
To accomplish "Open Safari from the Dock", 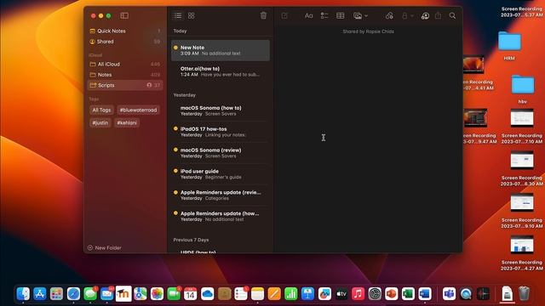I will click(73, 294).
